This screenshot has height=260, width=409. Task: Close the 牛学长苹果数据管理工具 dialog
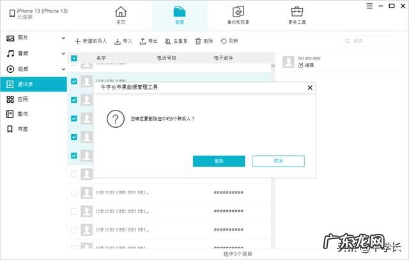310,88
